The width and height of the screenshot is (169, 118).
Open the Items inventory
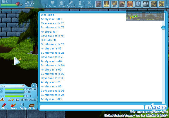14,106
